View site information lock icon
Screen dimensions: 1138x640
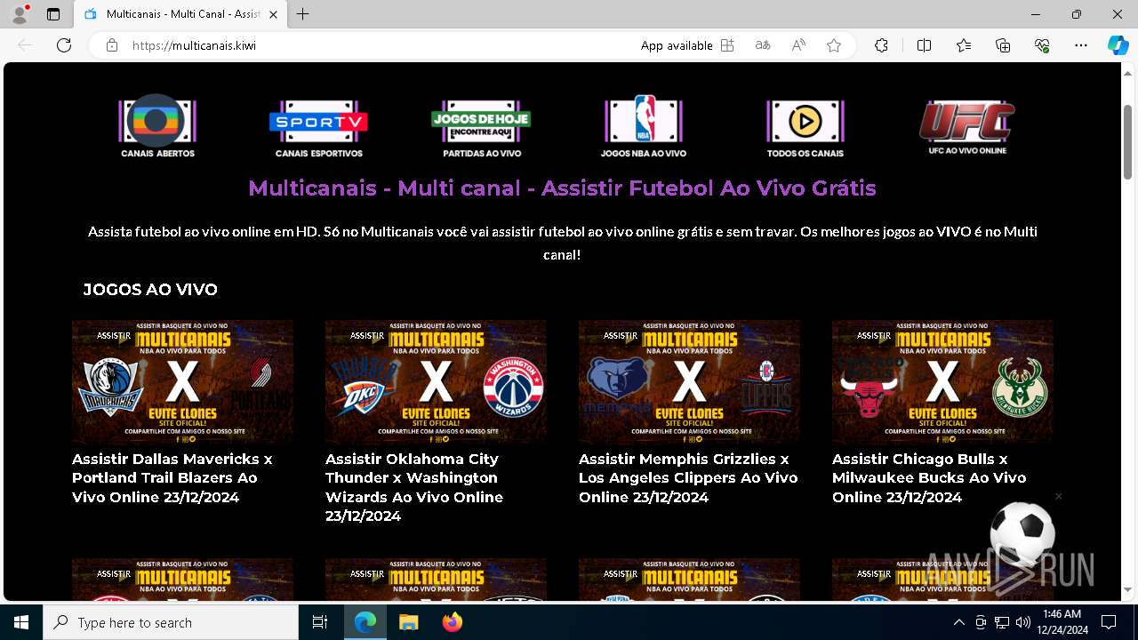click(112, 45)
